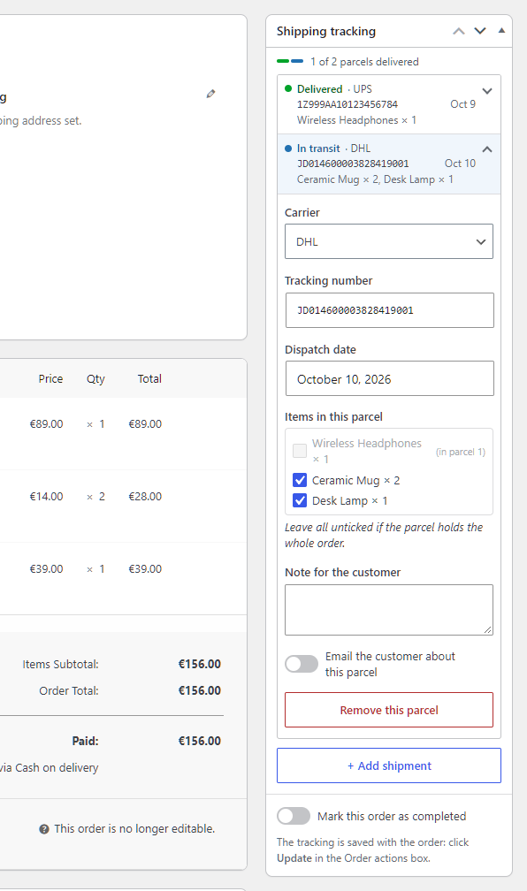Uncheck Desk Lamp × 1 checkbox
527x891 pixels.
pos(300,500)
